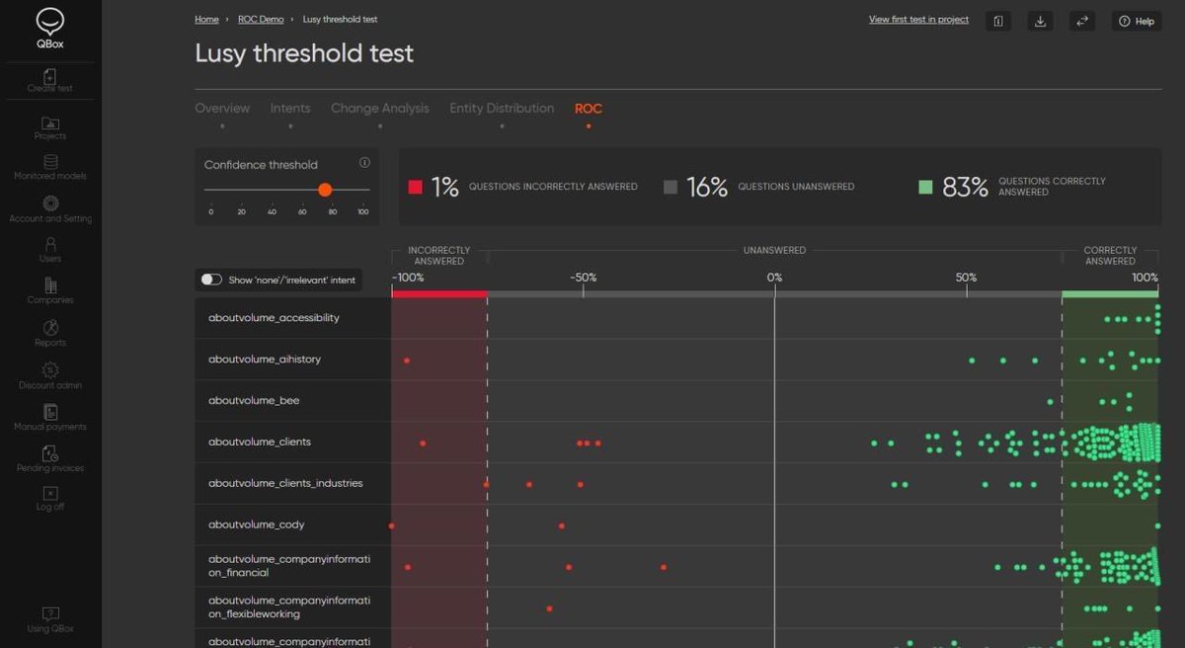
Task: Open Discount admin in sidebar
Action: pos(50,376)
